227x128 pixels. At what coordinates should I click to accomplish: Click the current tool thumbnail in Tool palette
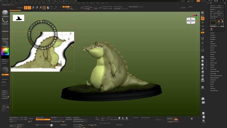(213, 23)
